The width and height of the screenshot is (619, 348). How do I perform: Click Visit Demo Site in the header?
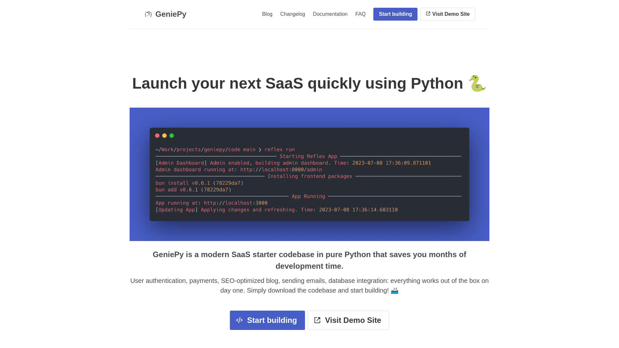click(x=451, y=14)
